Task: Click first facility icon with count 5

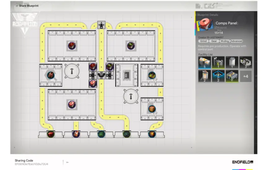Action: (x=204, y=62)
